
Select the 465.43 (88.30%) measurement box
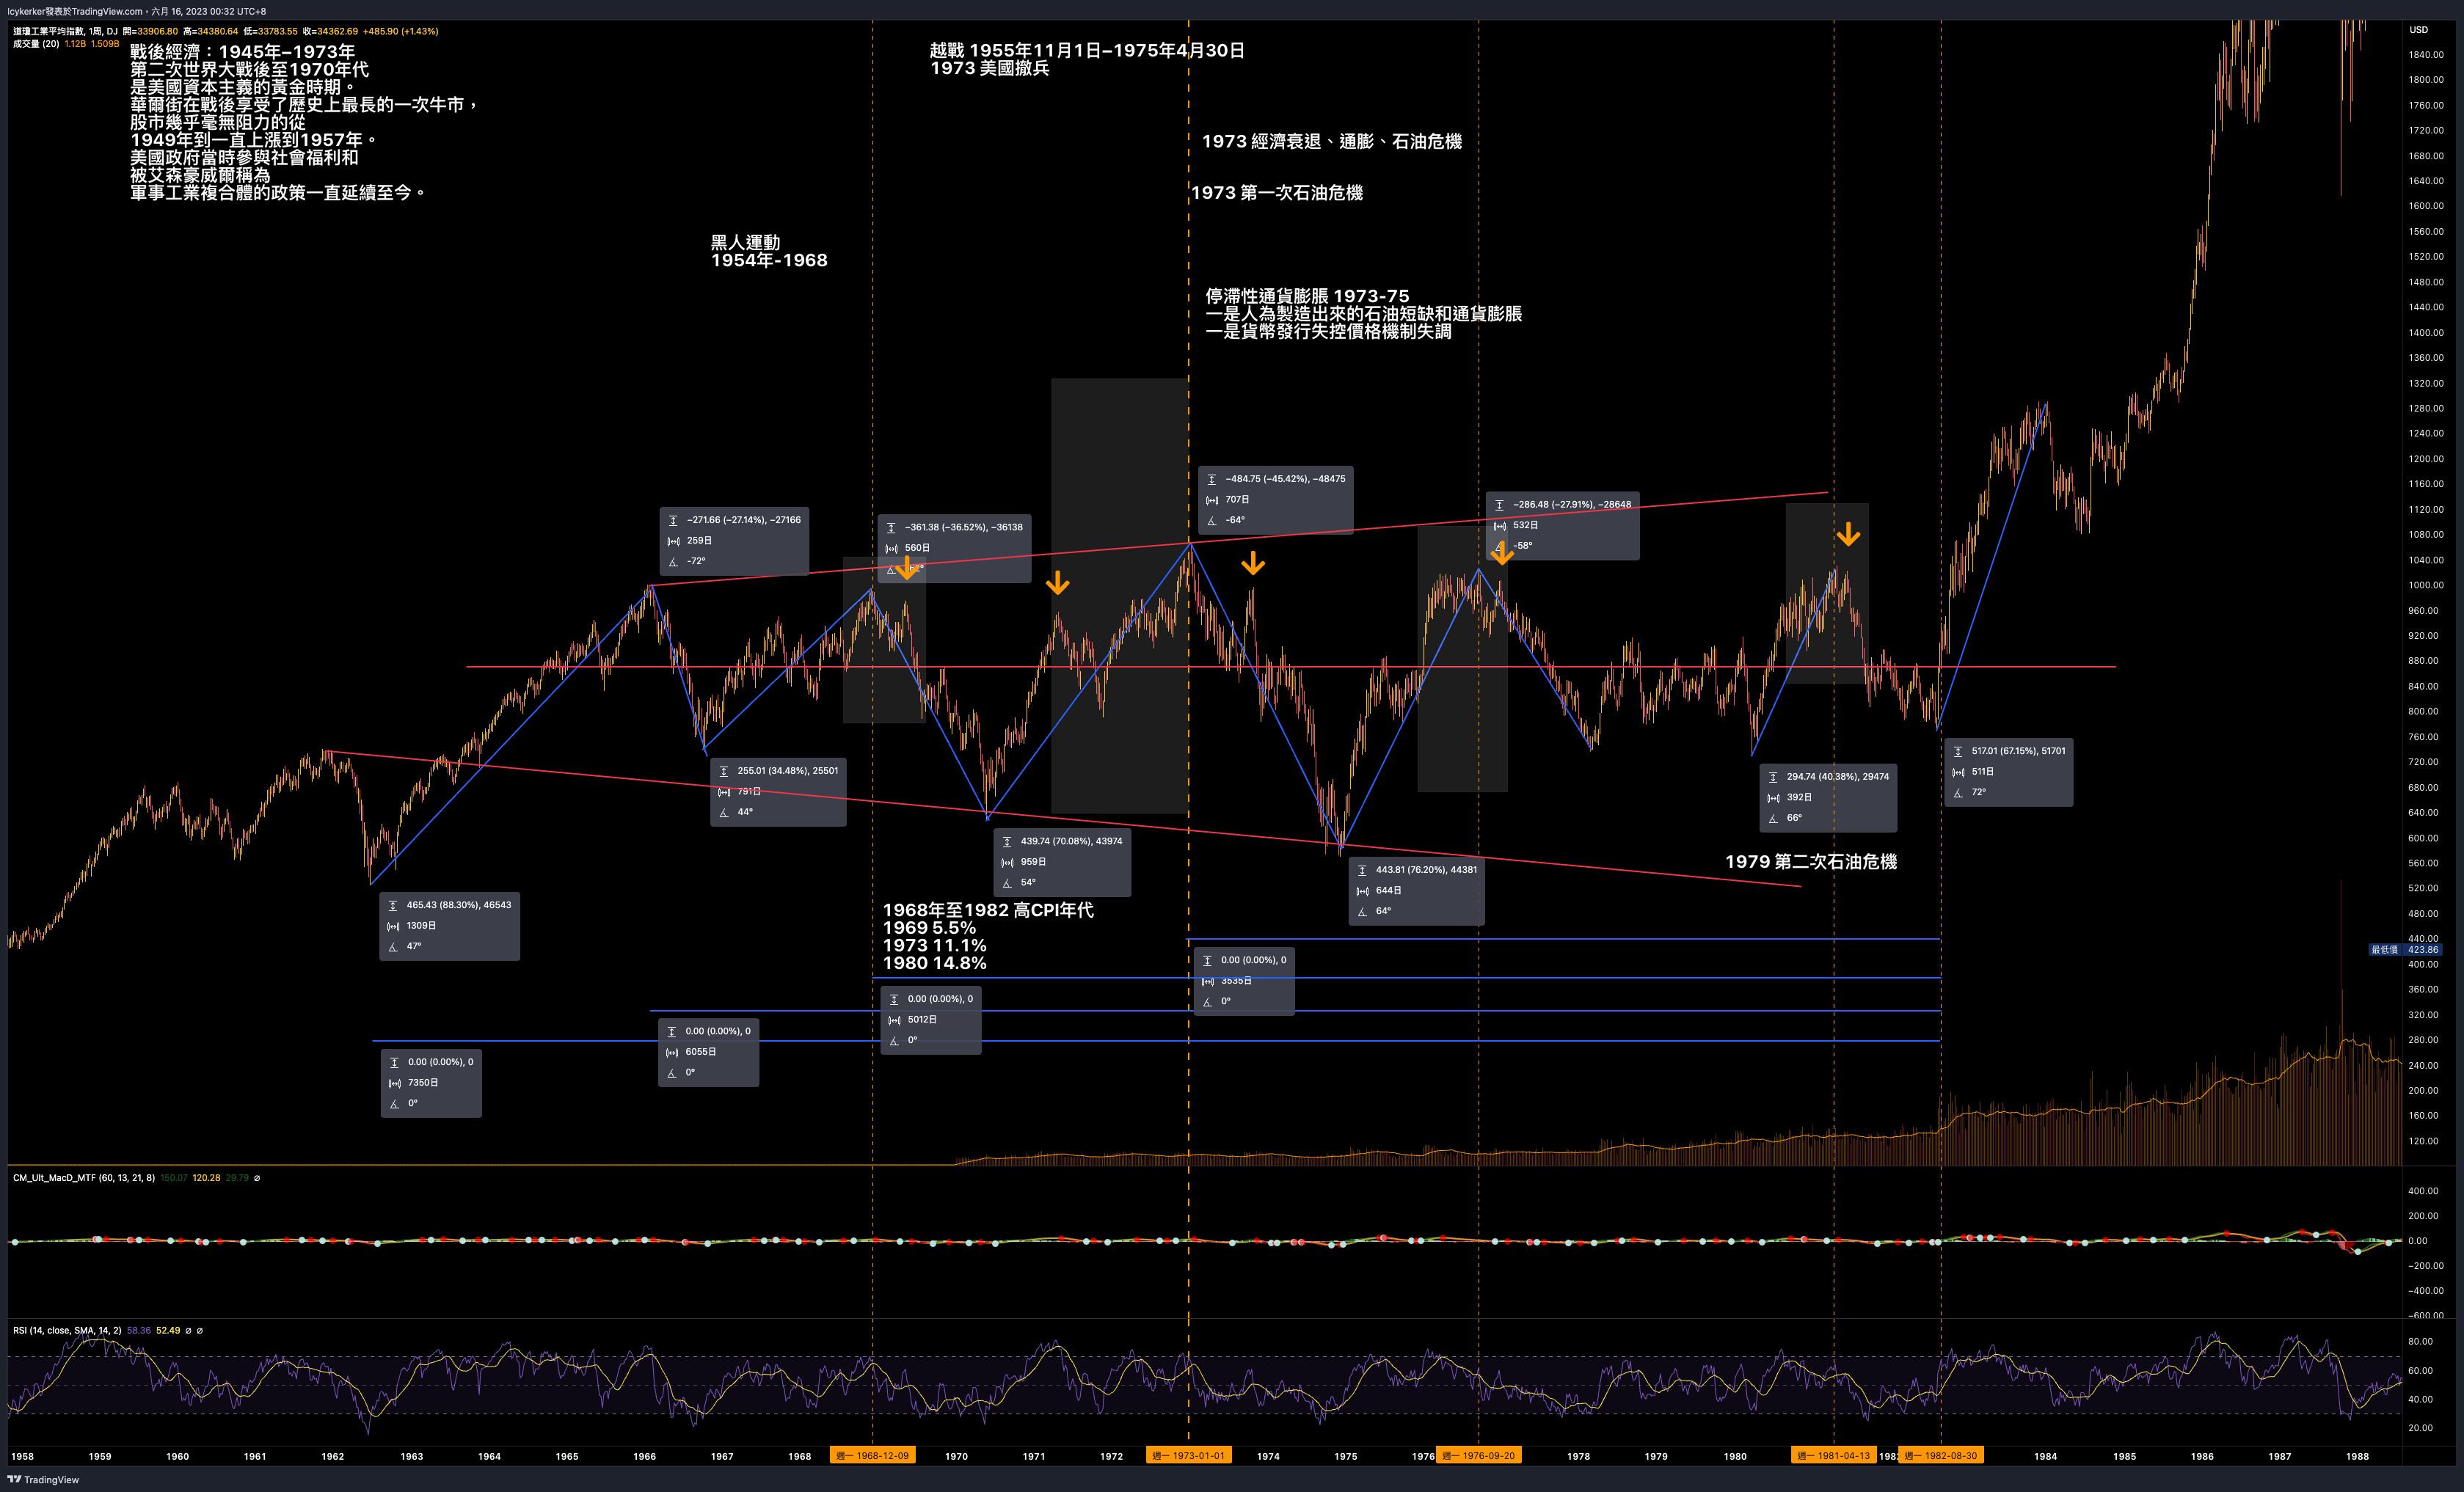coord(449,926)
